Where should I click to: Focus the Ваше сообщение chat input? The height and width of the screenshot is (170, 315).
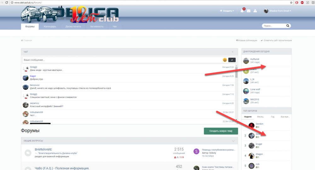click(x=121, y=60)
